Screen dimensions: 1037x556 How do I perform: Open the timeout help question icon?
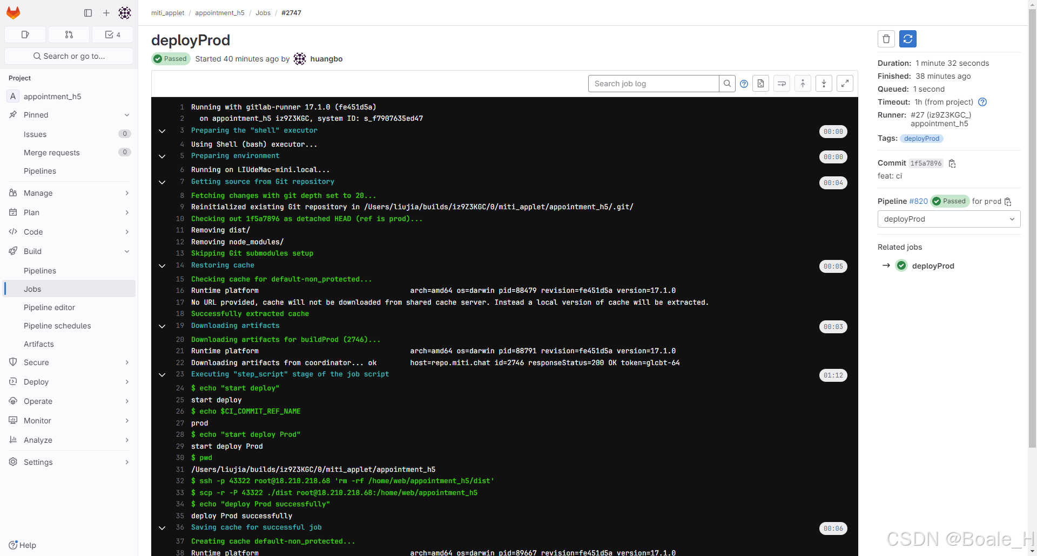click(982, 102)
